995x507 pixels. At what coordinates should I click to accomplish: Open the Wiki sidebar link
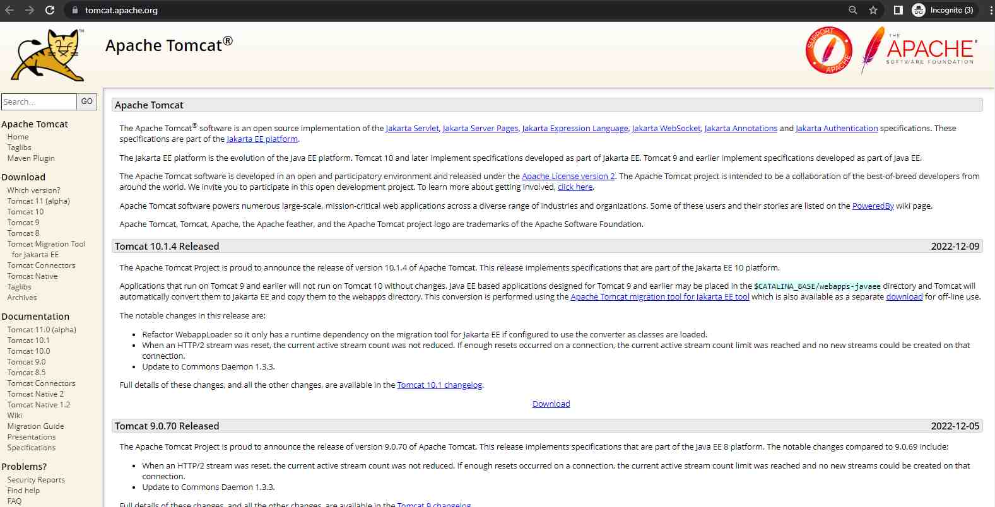coord(15,416)
